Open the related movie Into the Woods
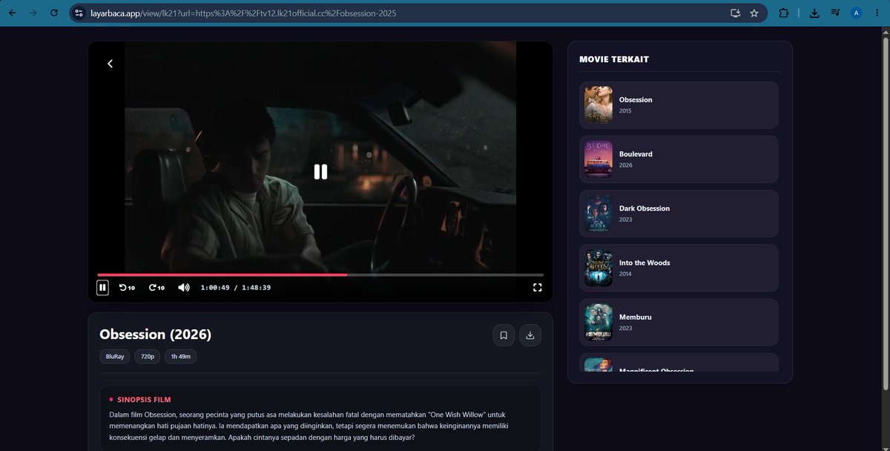Screen dimensions: 890x451 679,268
